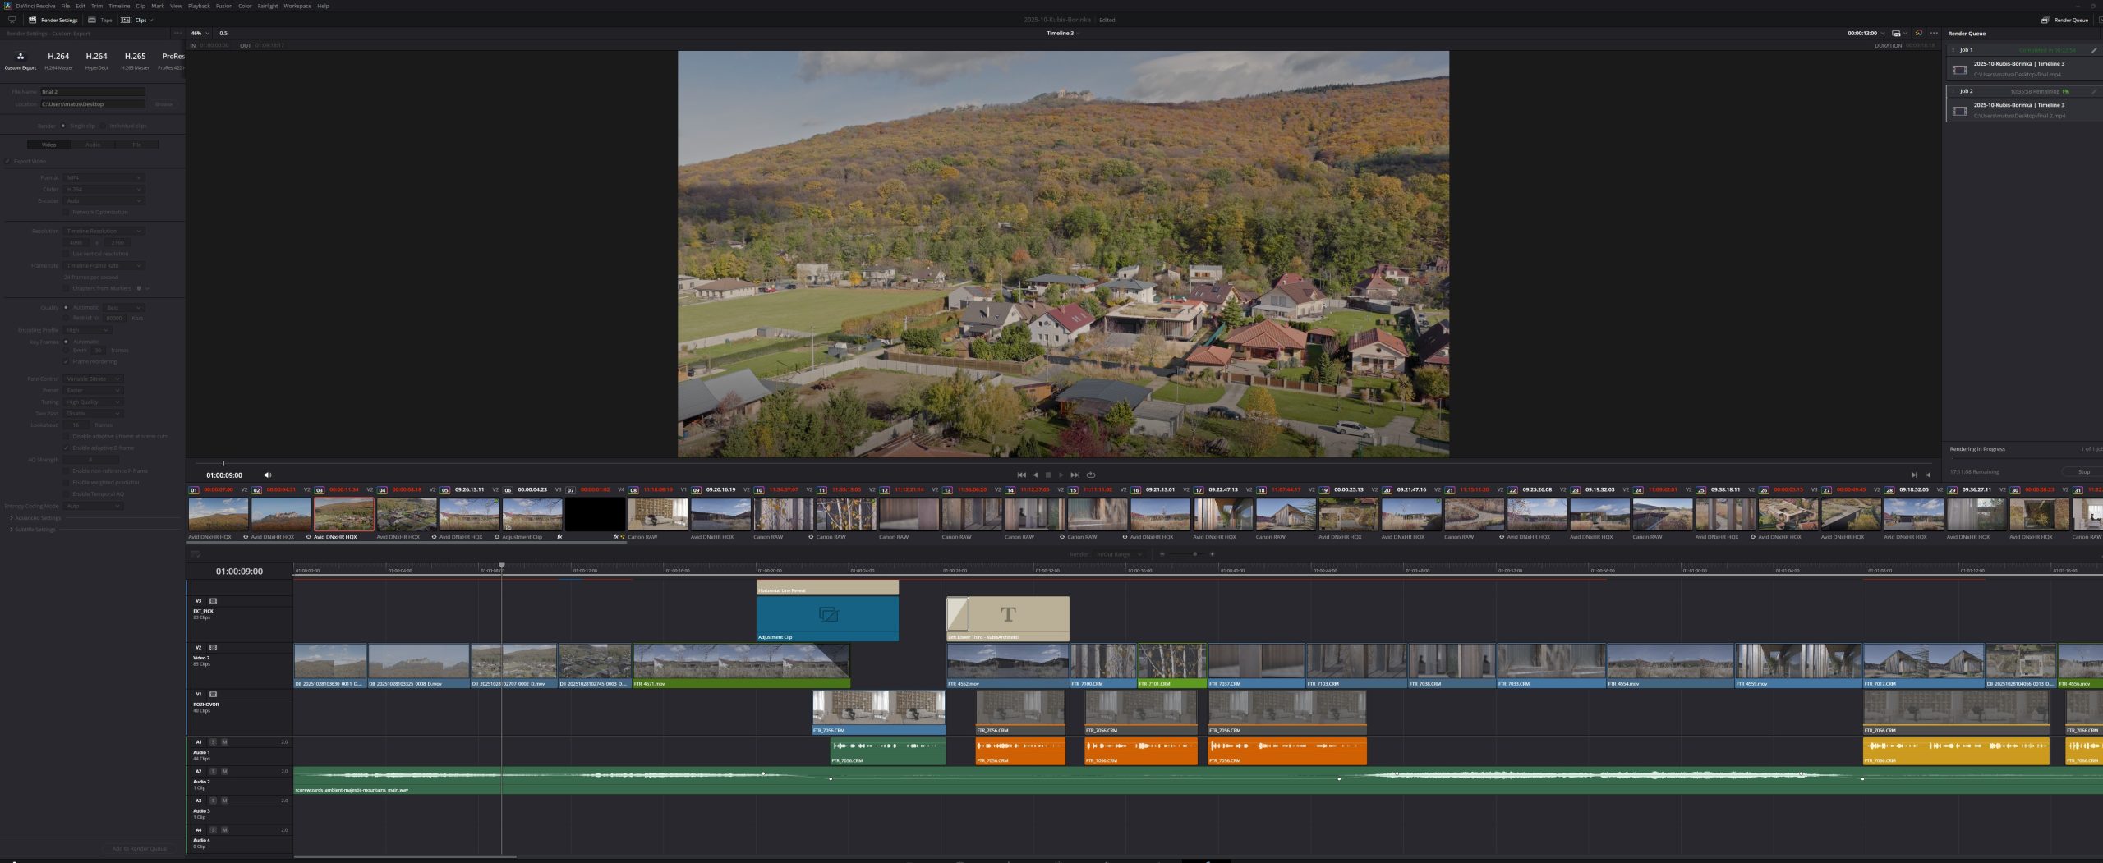This screenshot has width=2103, height=863.
Task: Open the Codec dropdown showing H.264
Action: pos(104,190)
